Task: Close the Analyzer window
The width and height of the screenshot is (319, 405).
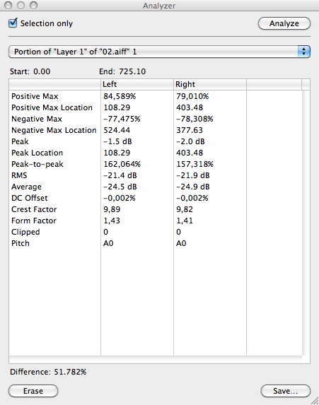Action: click(8, 5)
